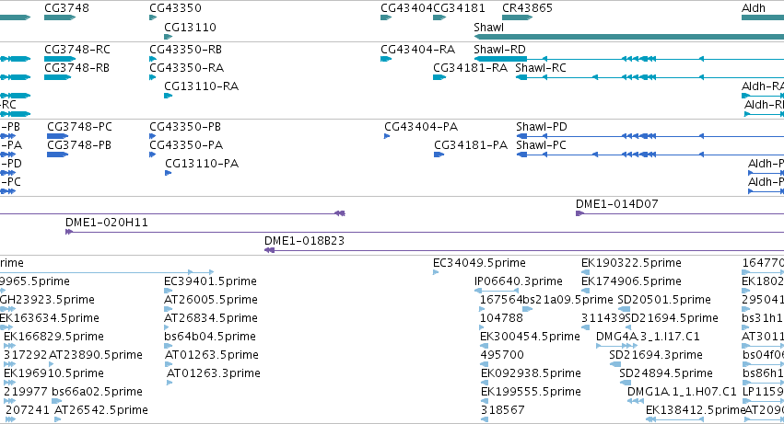Image resolution: width=784 pixels, height=424 pixels.
Task: Select transcript CG43350-RA
Action: point(186,68)
